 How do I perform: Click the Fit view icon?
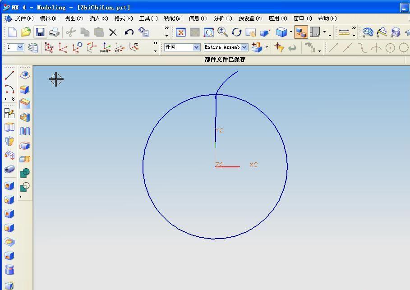tap(181, 32)
